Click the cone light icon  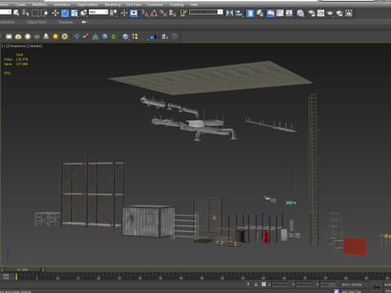click(46, 37)
